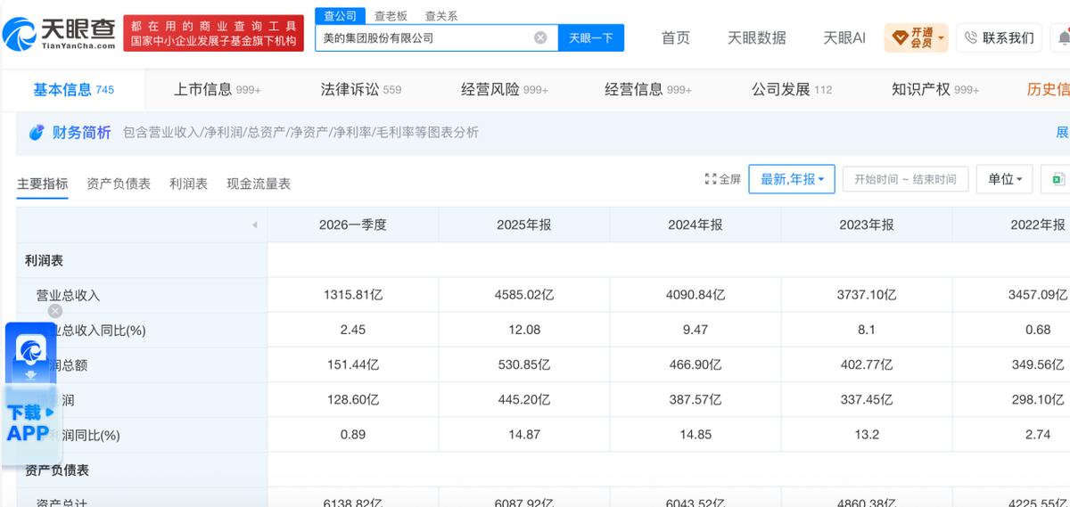Viewport: 1070px width, 507px height.
Task: Open the 主要指标 sub-tab
Action: pyautogui.click(x=42, y=184)
